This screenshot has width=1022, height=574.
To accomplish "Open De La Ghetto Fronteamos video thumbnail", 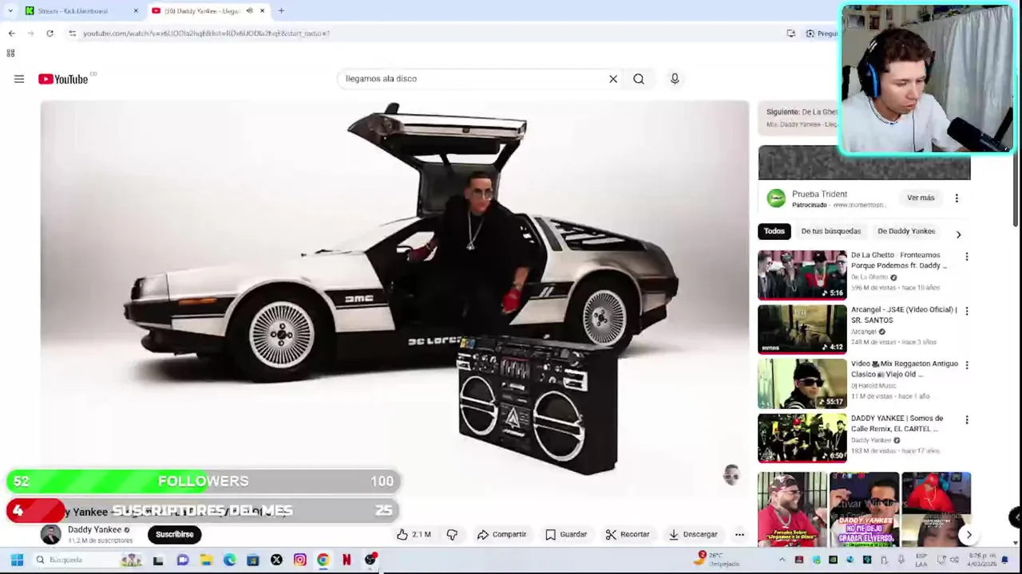I will click(x=802, y=274).
